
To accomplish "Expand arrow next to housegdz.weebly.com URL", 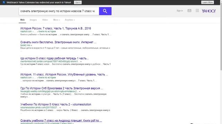I will [x=80, y=92].
